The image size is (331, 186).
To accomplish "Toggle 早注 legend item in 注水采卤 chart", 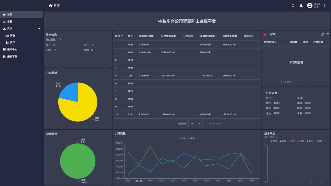I will (274, 141).
